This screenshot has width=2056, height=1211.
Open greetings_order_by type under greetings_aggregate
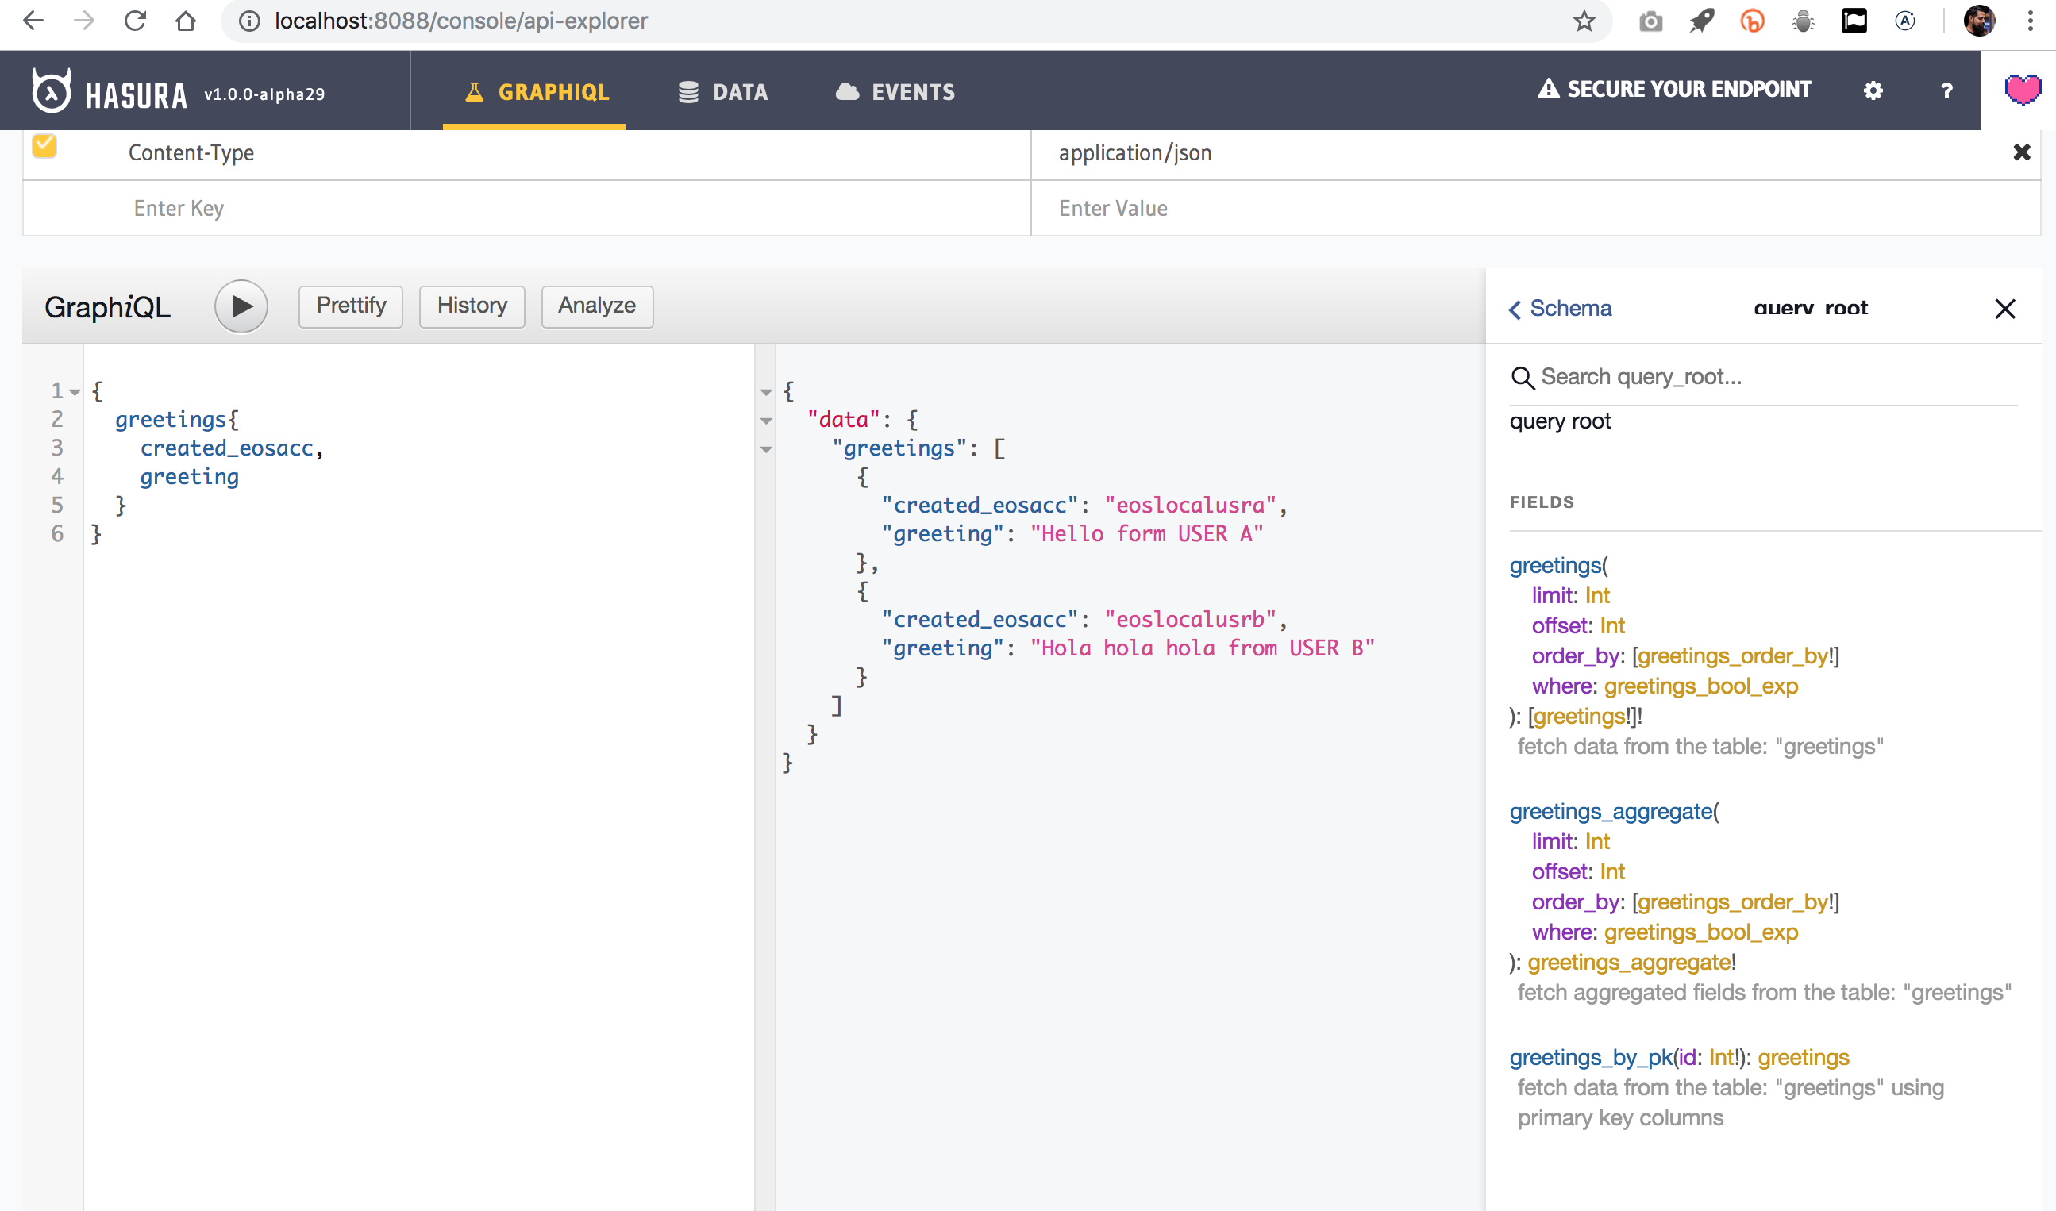[1733, 902]
